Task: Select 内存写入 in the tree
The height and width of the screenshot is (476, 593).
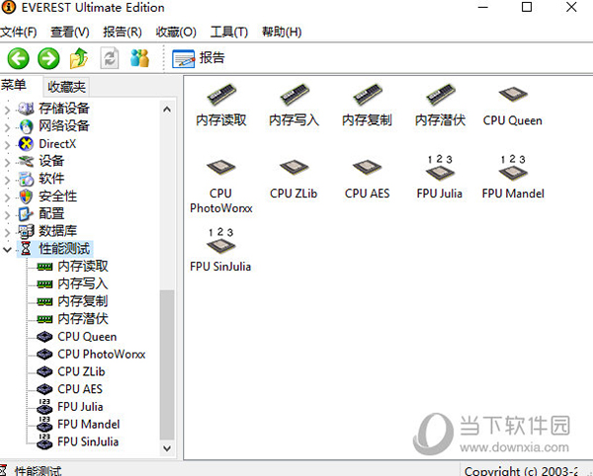Action: point(83,283)
